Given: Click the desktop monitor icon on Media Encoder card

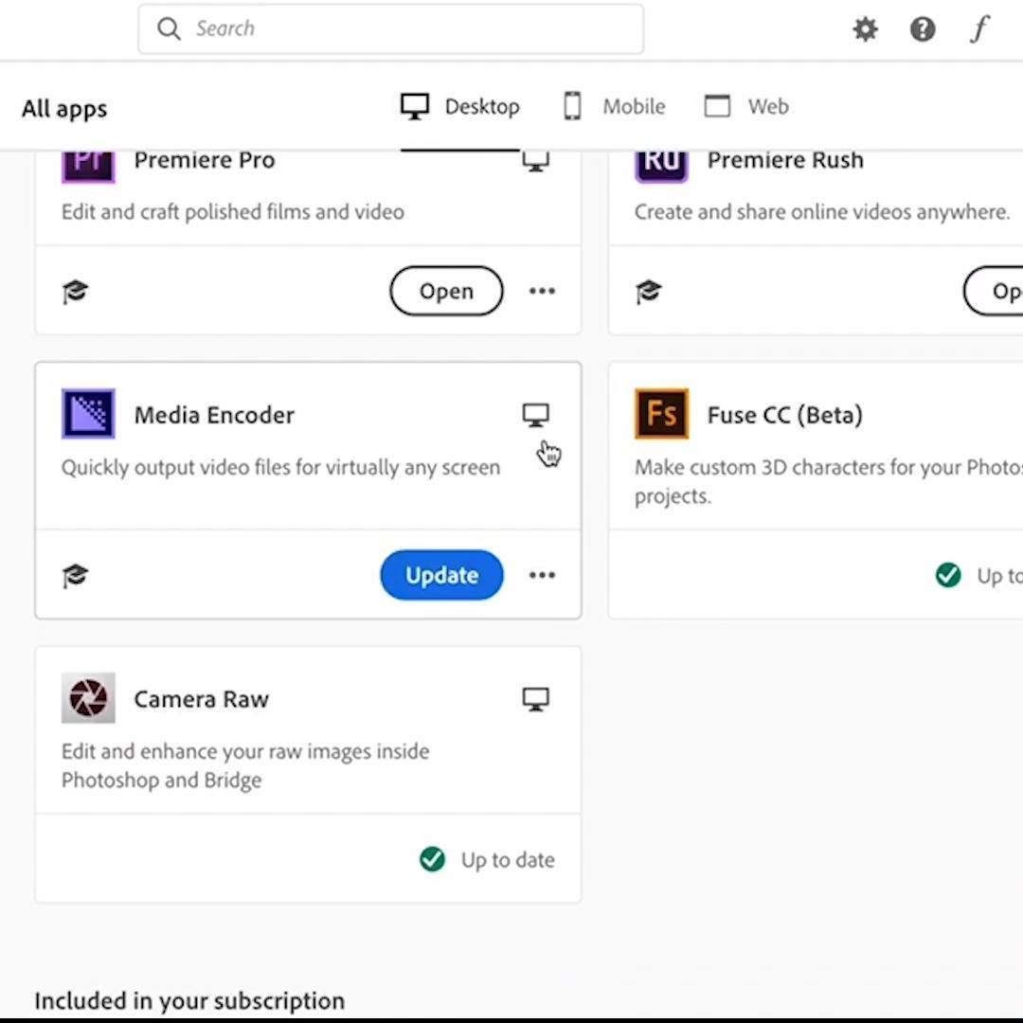Looking at the screenshot, I should 535,415.
